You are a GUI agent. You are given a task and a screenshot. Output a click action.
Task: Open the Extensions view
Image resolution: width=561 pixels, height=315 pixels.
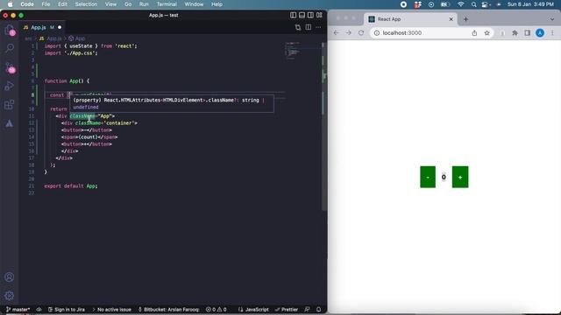tap(10, 105)
